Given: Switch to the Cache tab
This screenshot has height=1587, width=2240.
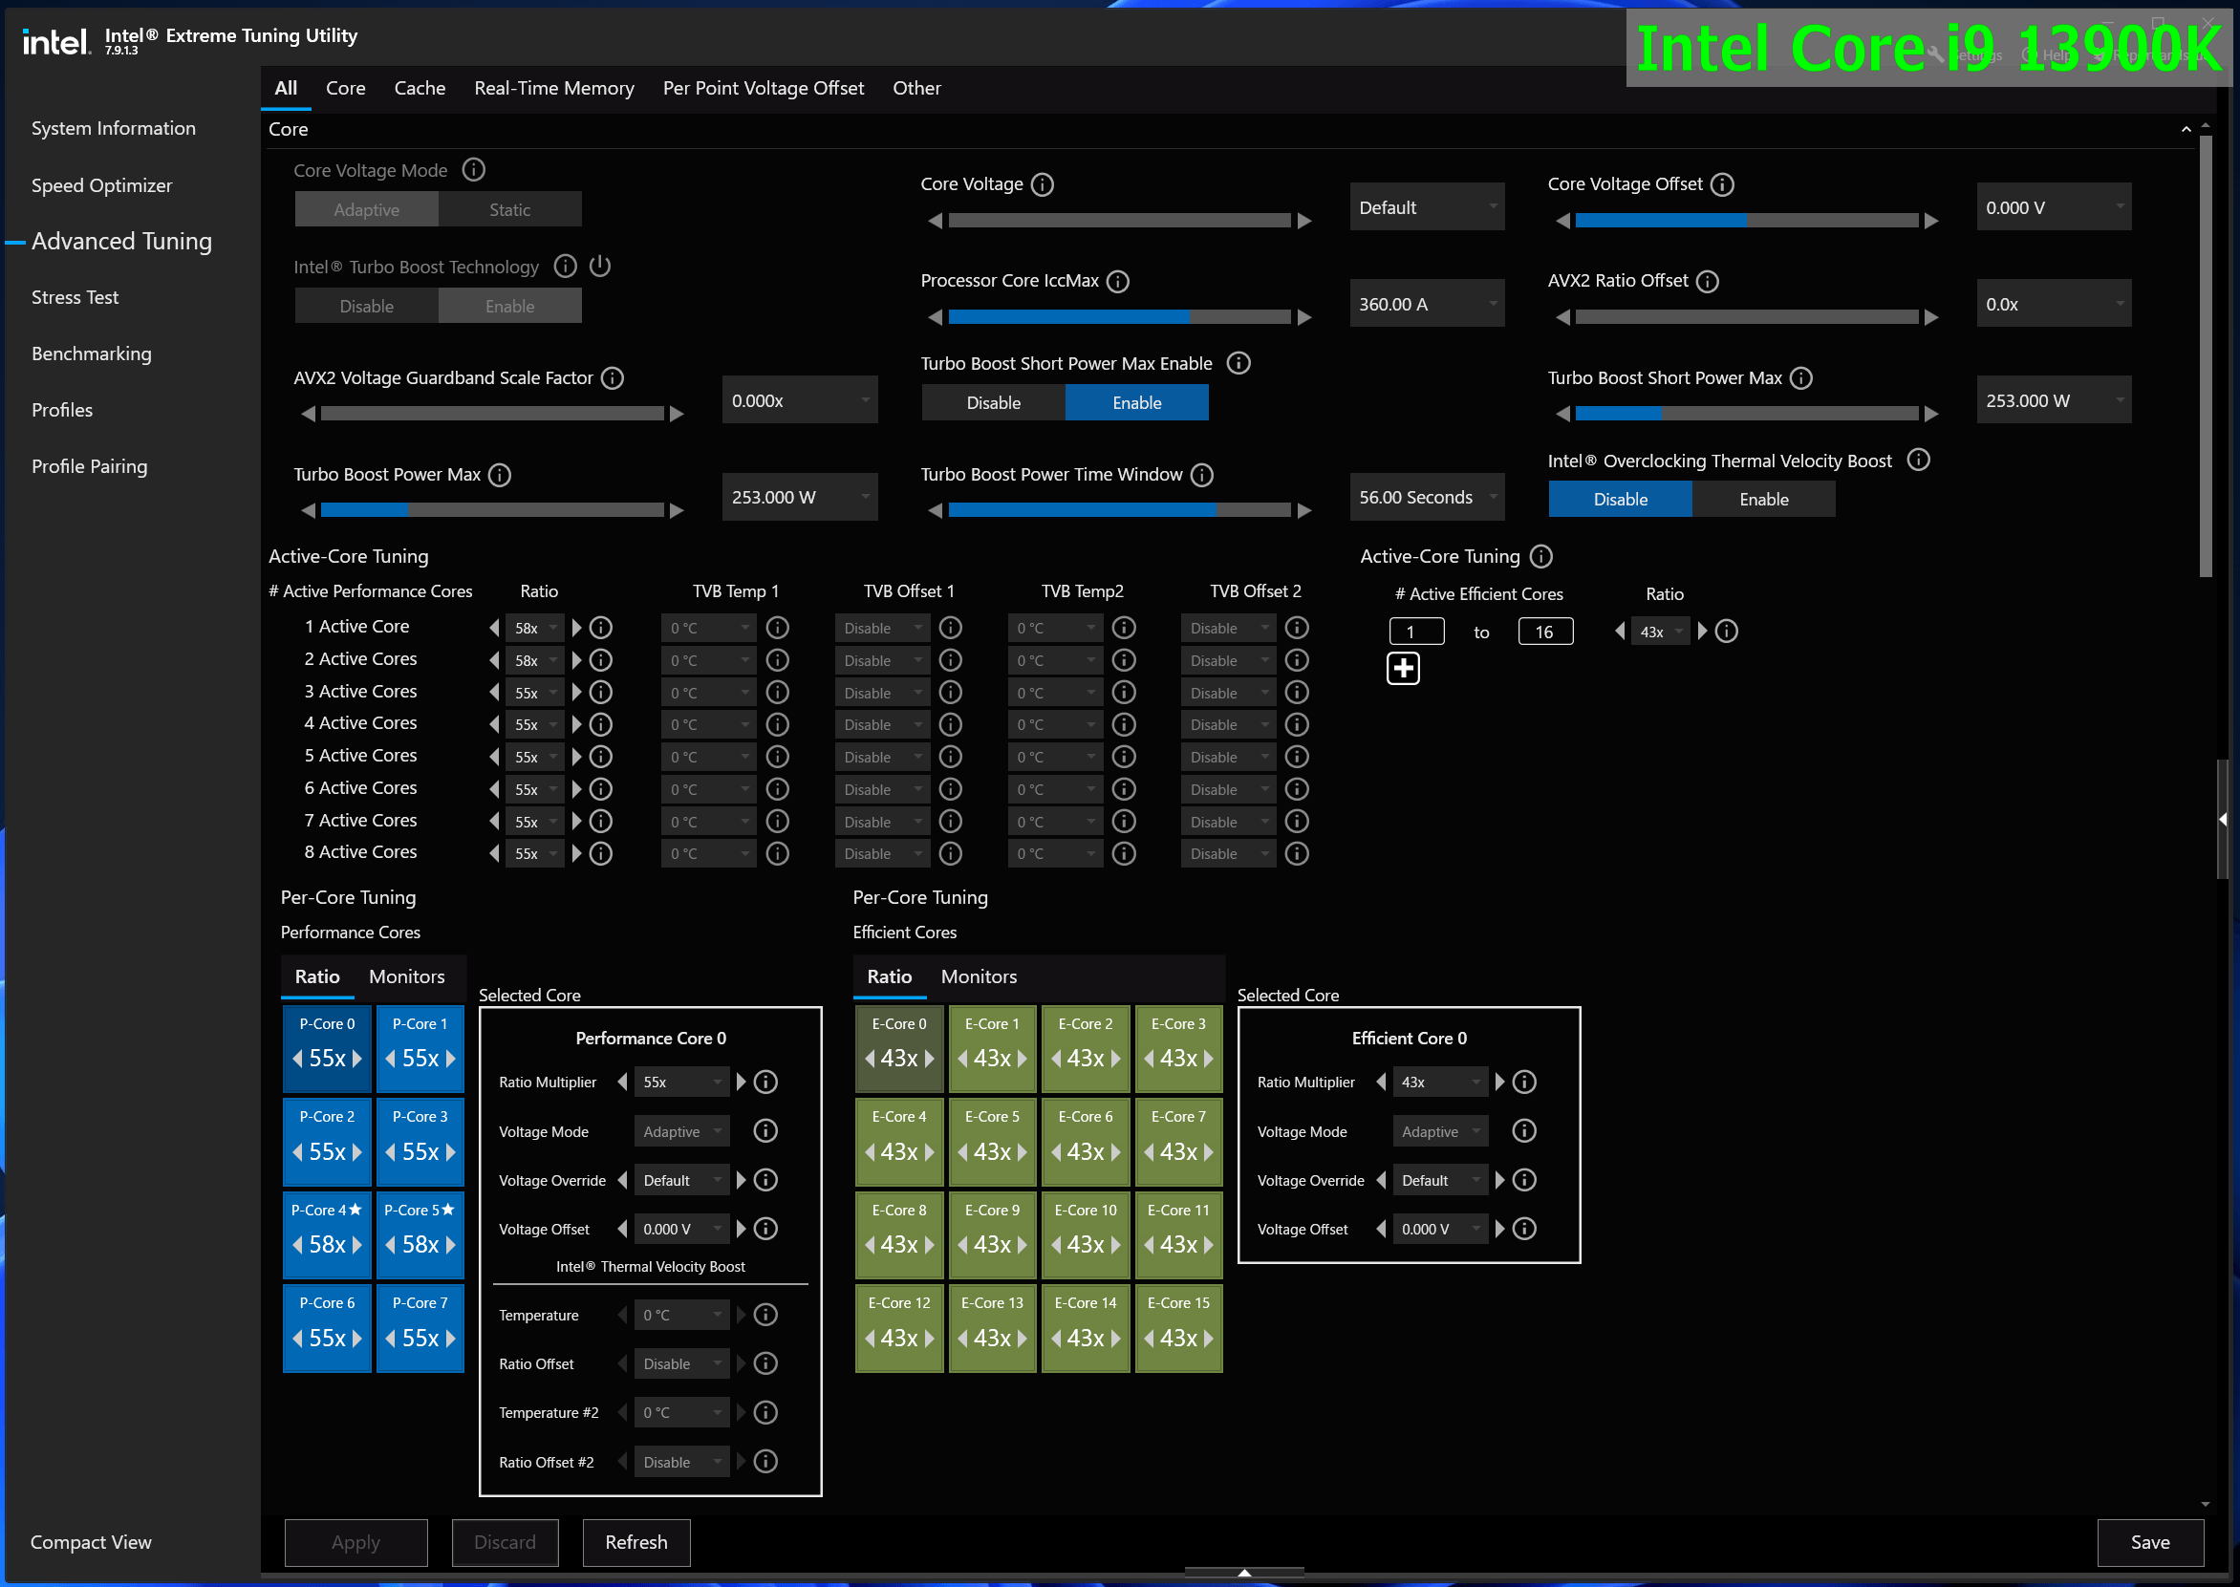Looking at the screenshot, I should coord(420,88).
